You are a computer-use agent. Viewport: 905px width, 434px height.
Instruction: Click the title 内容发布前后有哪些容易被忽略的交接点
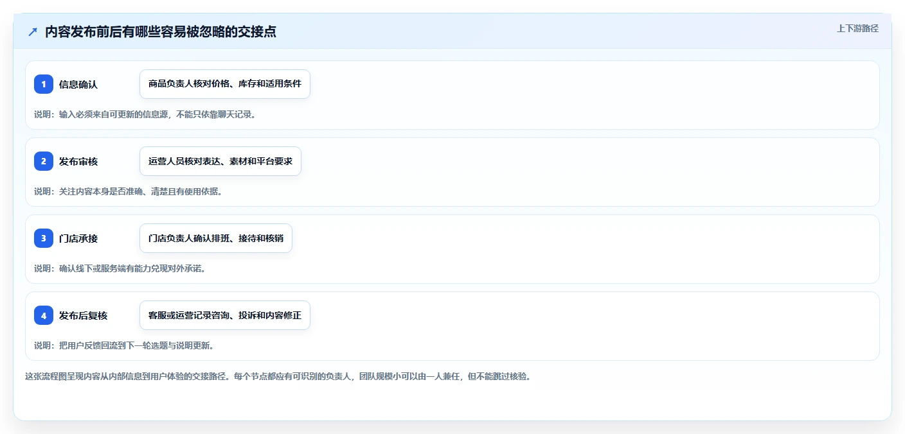[161, 31]
